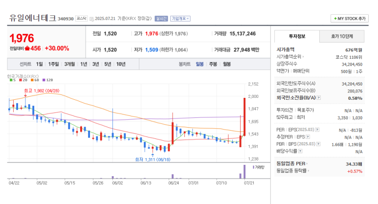Viewport: 378px width, 204px height.
Task: Click the stock code 340930
Action: point(66,19)
